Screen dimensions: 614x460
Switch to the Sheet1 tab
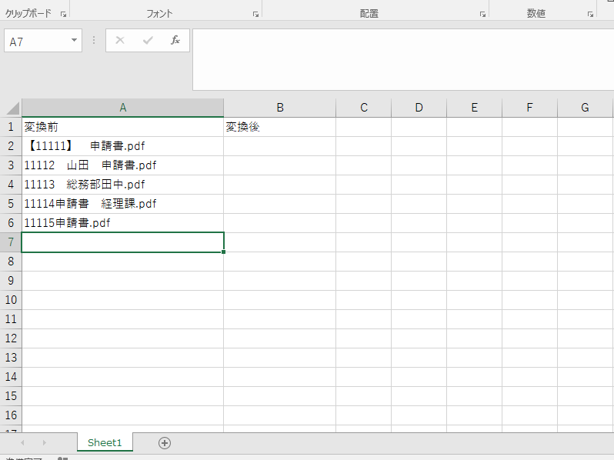pyautogui.click(x=105, y=442)
